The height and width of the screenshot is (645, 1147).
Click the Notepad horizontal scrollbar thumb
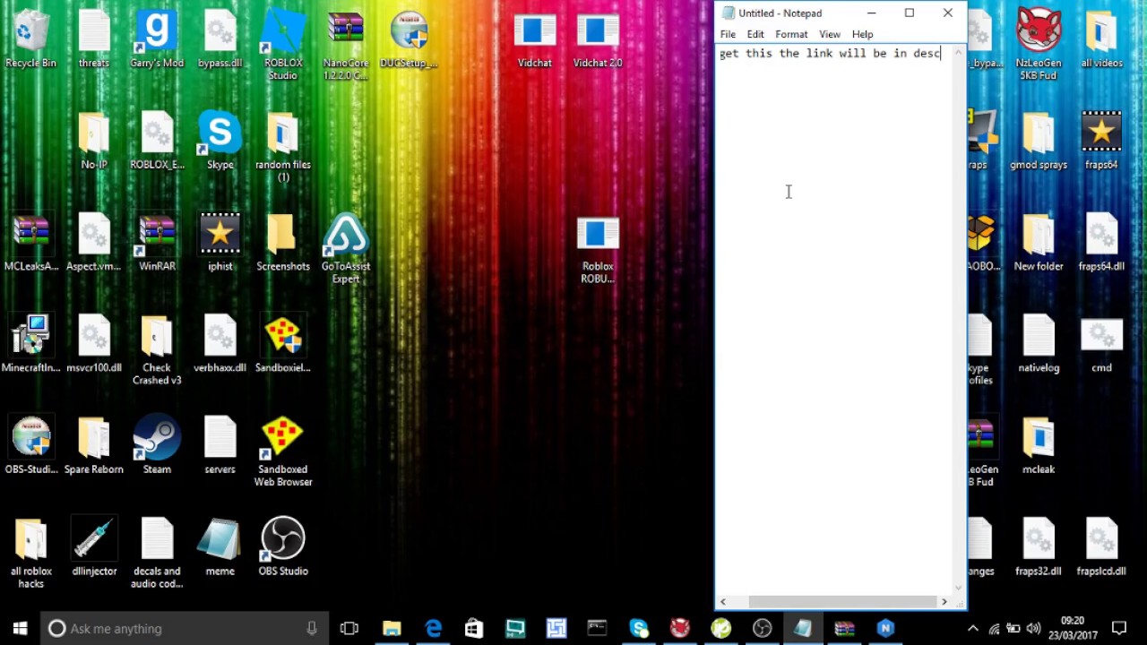(x=841, y=602)
